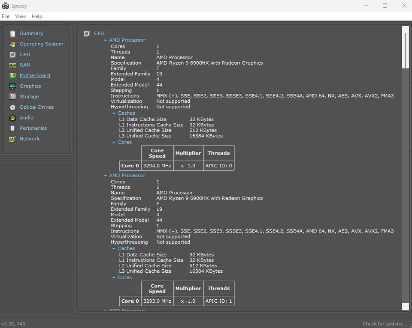Click the CPU chip icon in content header
Screen dimensions: 412x328
point(86,33)
